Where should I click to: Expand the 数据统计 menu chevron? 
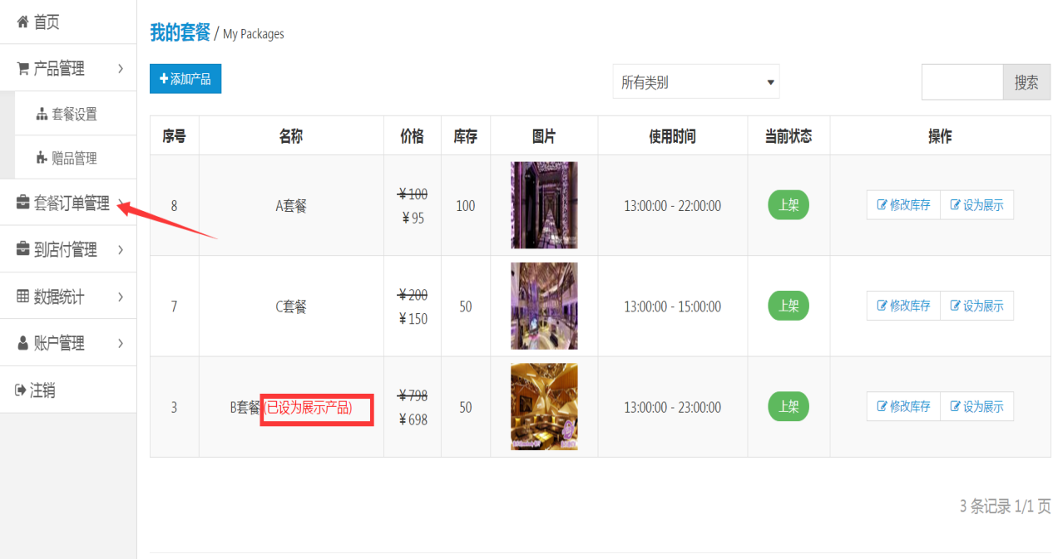tap(121, 297)
